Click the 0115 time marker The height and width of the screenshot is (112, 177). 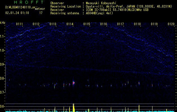click(x=87, y=24)
